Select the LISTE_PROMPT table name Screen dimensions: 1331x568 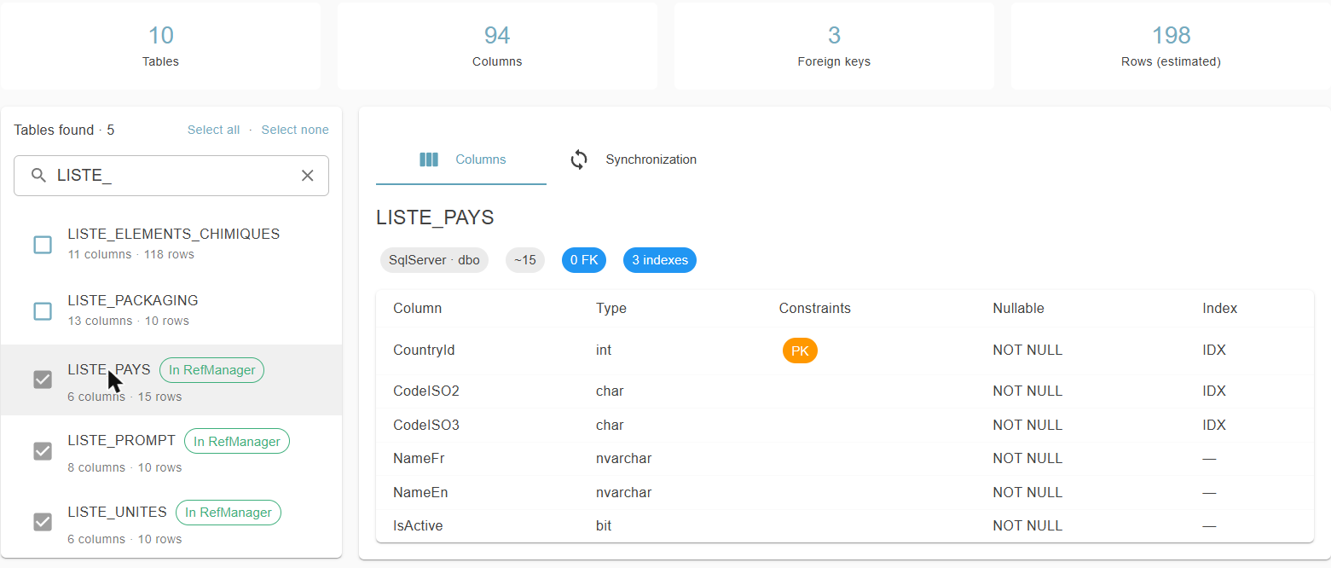122,441
